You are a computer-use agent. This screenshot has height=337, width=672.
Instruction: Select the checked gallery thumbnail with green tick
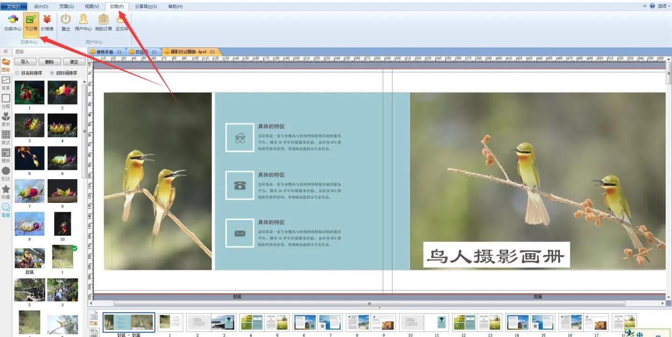click(63, 257)
